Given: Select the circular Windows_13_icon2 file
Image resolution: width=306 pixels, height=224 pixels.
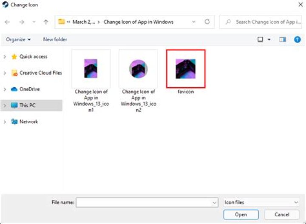Looking at the screenshot, I should (x=138, y=69).
